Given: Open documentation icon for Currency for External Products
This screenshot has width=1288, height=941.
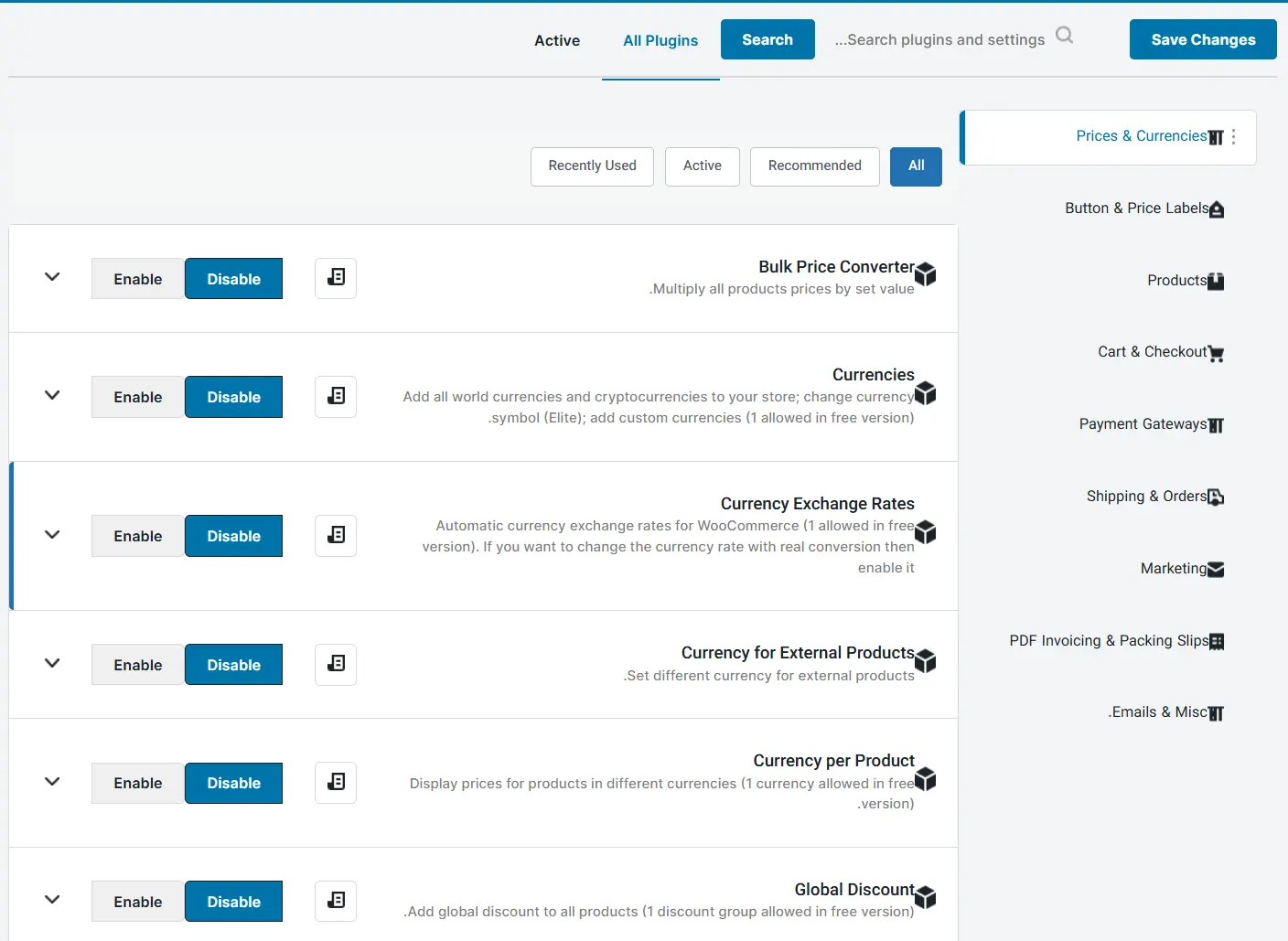Looking at the screenshot, I should 336,664.
